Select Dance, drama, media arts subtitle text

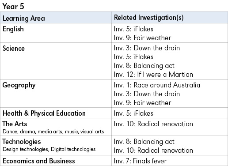point(53,132)
